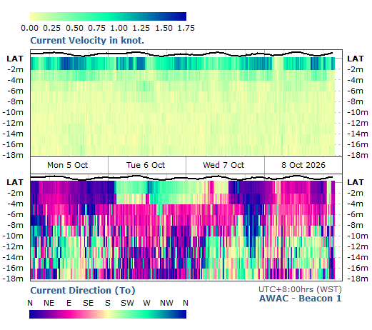Click the current direction color scale bar
Viewport: 372px width, 330px height.
tap(108, 314)
